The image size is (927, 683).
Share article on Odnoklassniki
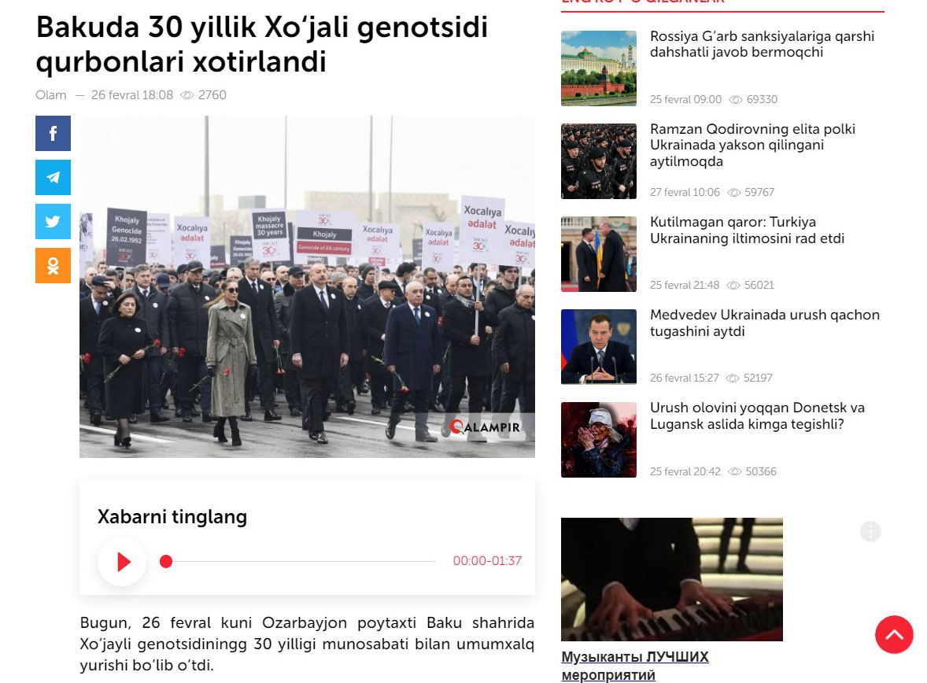(x=54, y=265)
